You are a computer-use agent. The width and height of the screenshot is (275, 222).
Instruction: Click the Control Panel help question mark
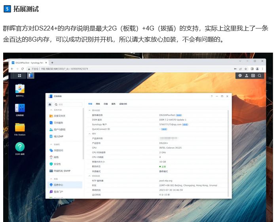point(212,96)
